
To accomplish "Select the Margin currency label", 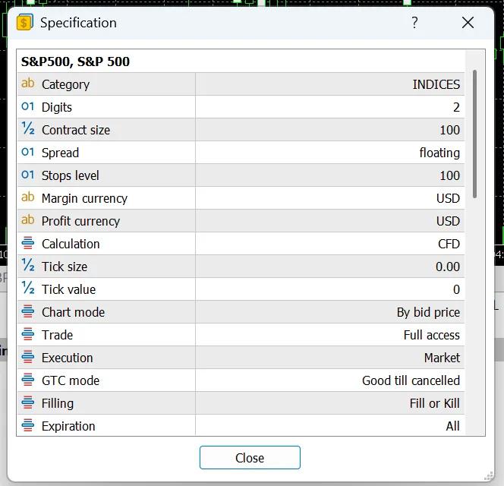I will point(84,198).
